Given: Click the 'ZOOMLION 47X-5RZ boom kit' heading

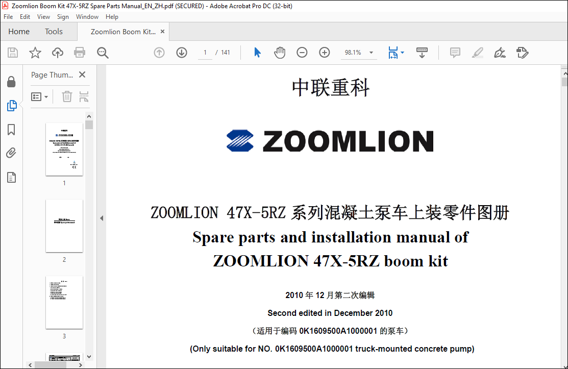Looking at the screenshot, I should click(x=330, y=261).
